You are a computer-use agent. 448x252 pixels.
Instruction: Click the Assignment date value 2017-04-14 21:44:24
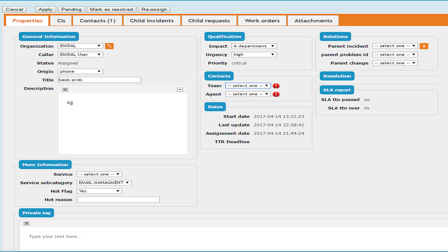click(x=279, y=133)
